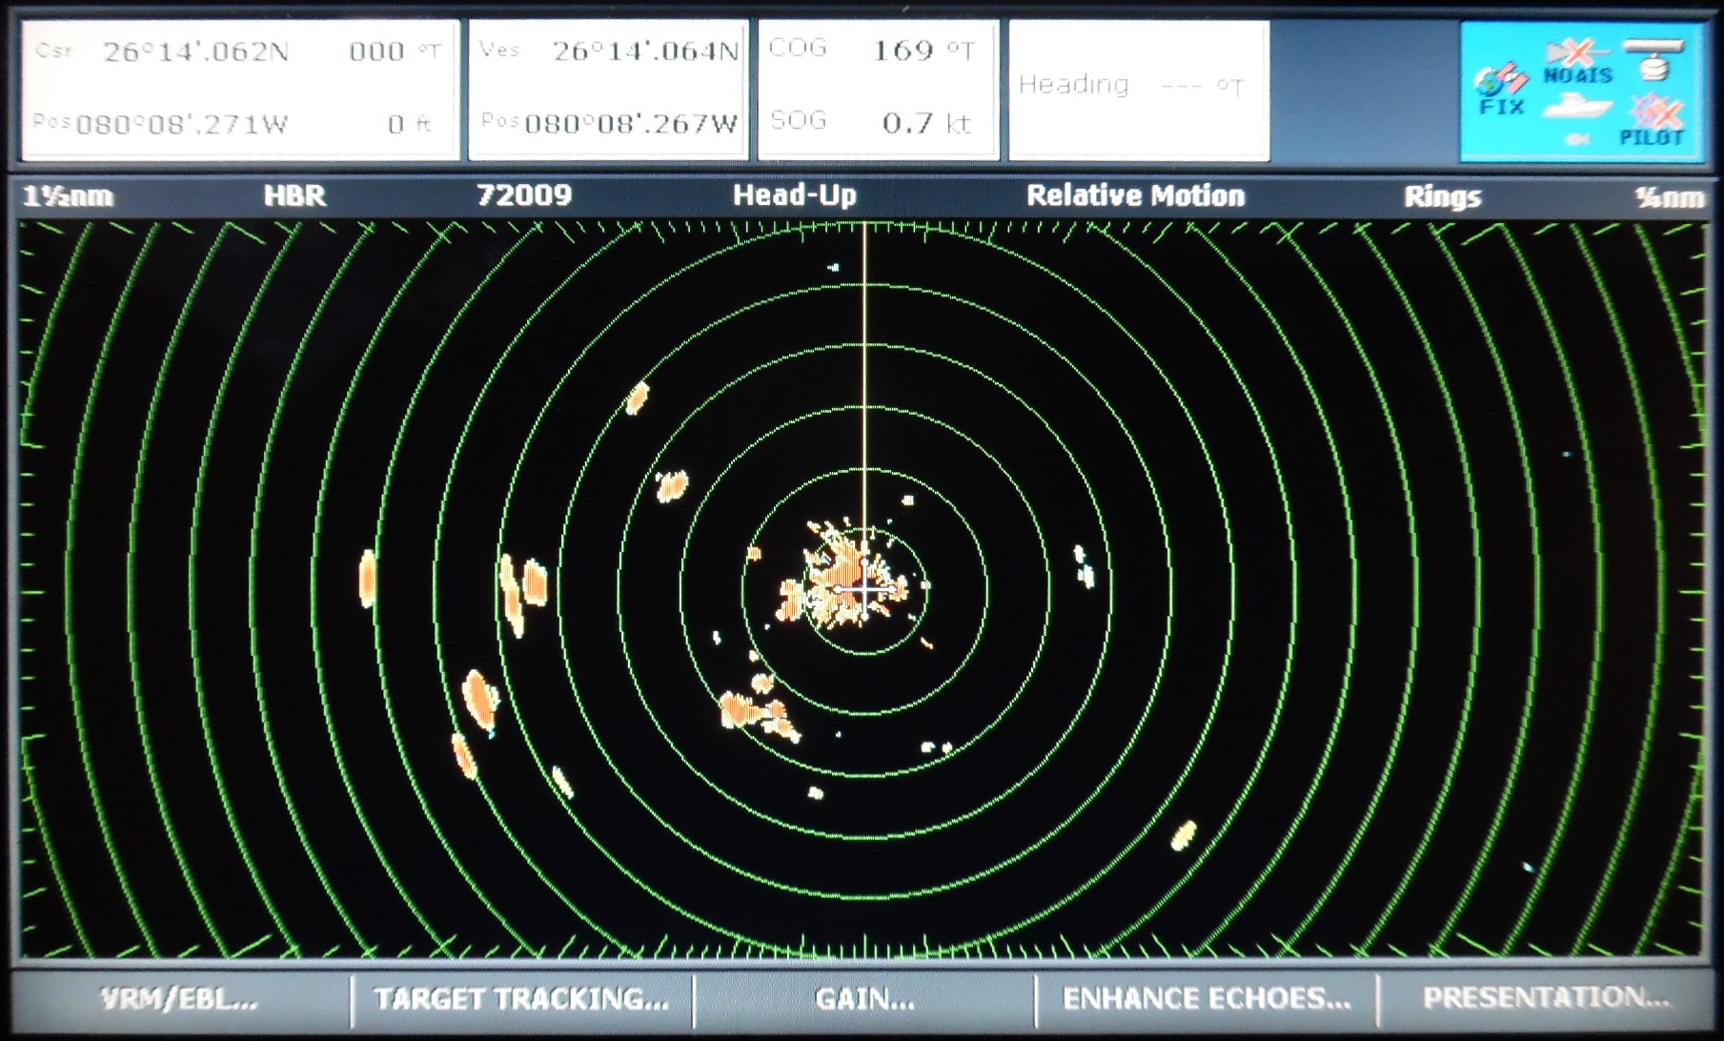Toggle the Relative Motion mode label
Viewport: 1724px width, 1041px height.
tap(1135, 195)
